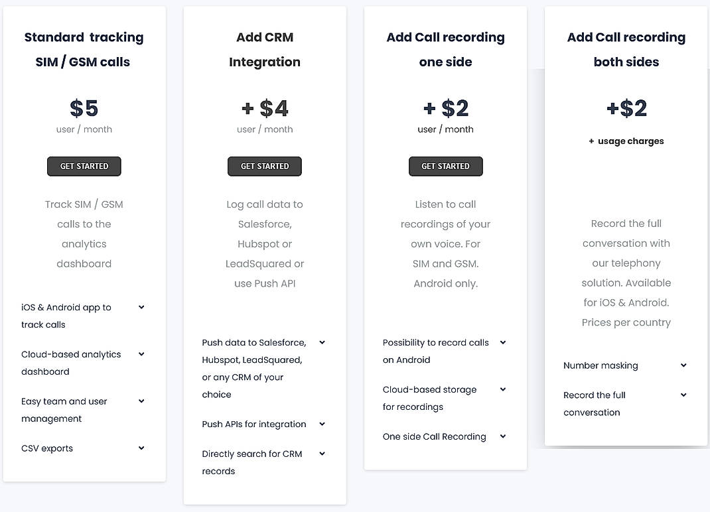710x512 pixels.
Task: Click the "$5 user / month" price text
Action: (84, 116)
